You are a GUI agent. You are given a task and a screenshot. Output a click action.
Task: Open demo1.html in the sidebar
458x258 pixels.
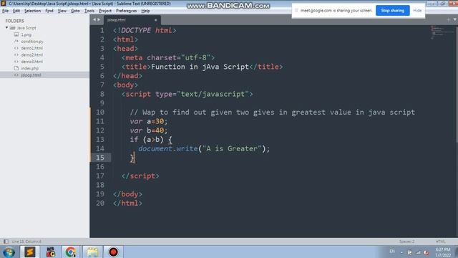point(31,48)
